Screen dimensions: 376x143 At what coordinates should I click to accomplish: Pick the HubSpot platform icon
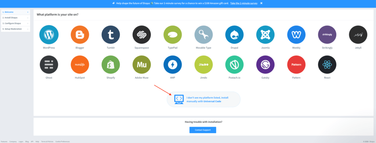click(80, 65)
